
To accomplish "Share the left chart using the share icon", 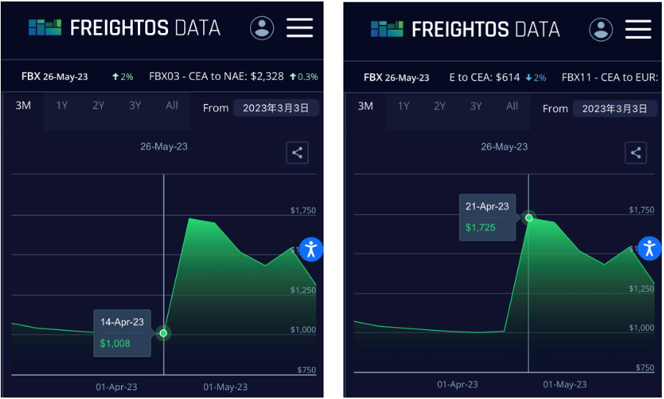I will [x=297, y=153].
